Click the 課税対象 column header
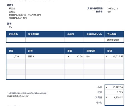The image size is (128, 106). click(x=94, y=51)
